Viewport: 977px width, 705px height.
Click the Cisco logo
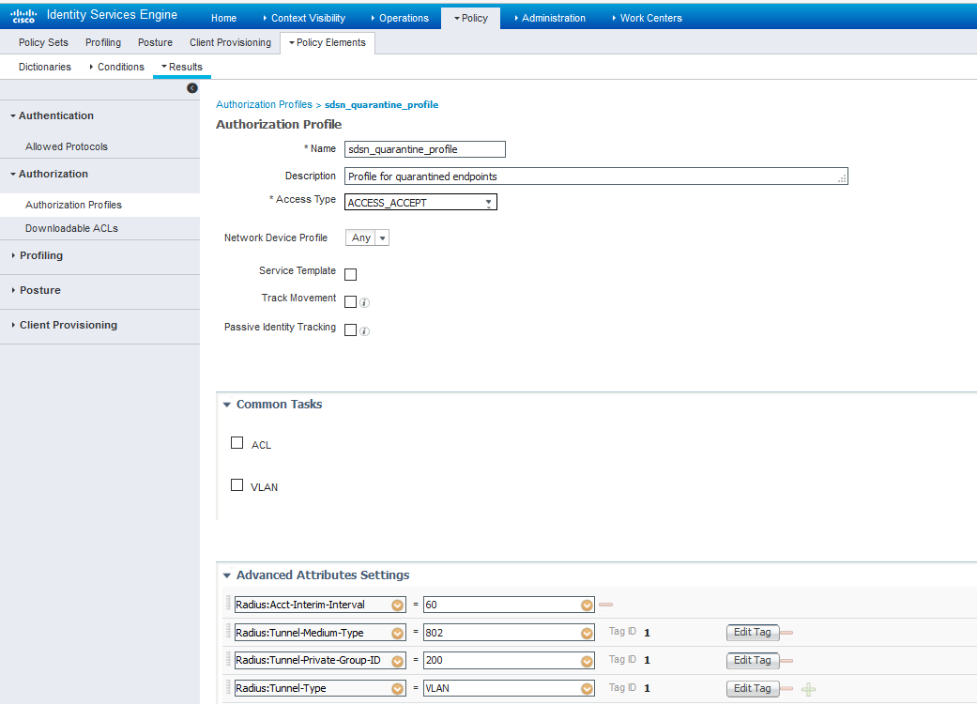[x=23, y=17]
